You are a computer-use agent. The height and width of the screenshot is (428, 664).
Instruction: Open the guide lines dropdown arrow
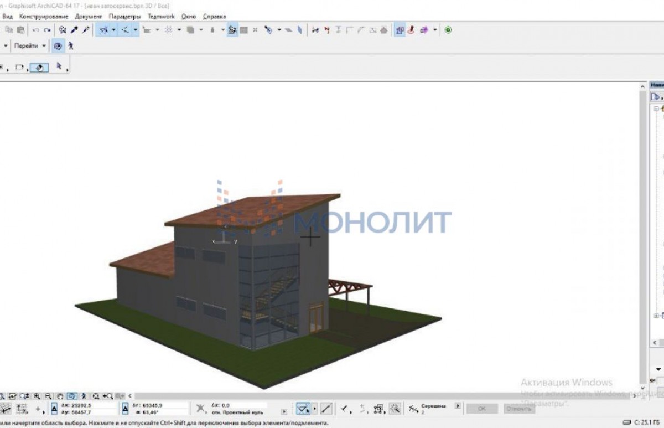coord(114,30)
